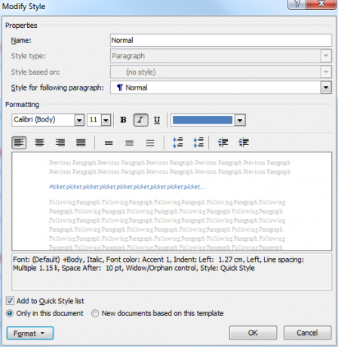This screenshot has width=338, height=347.
Task: Increase paragraph spacing icon
Action: [x=178, y=143]
